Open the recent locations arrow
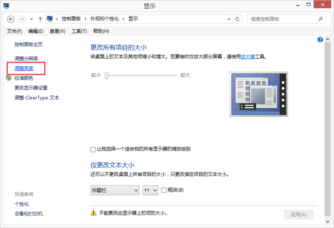 (x=32, y=19)
